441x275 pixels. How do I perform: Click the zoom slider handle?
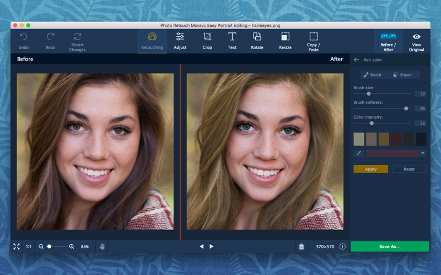pyautogui.click(x=49, y=246)
